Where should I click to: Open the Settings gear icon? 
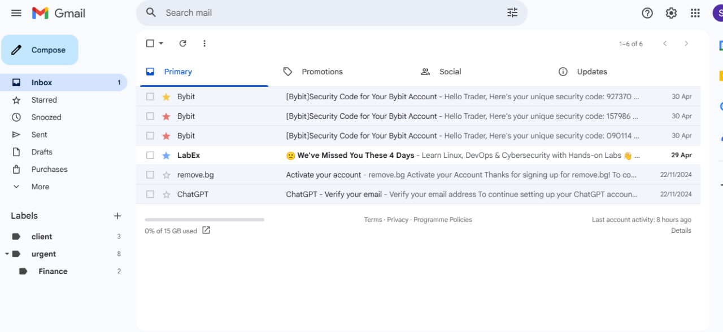(x=671, y=13)
